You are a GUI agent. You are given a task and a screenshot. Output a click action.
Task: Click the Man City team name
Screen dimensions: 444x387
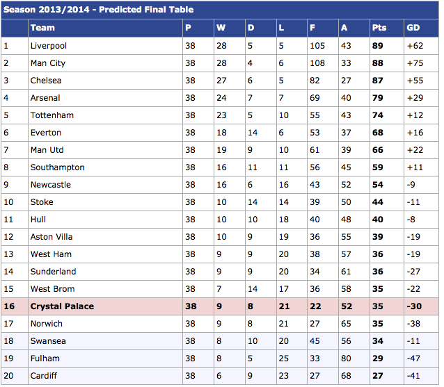48,63
